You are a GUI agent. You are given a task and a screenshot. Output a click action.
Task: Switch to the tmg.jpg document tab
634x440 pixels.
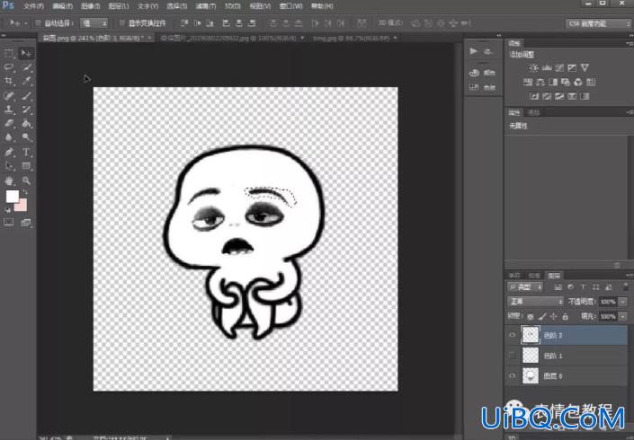pos(351,38)
